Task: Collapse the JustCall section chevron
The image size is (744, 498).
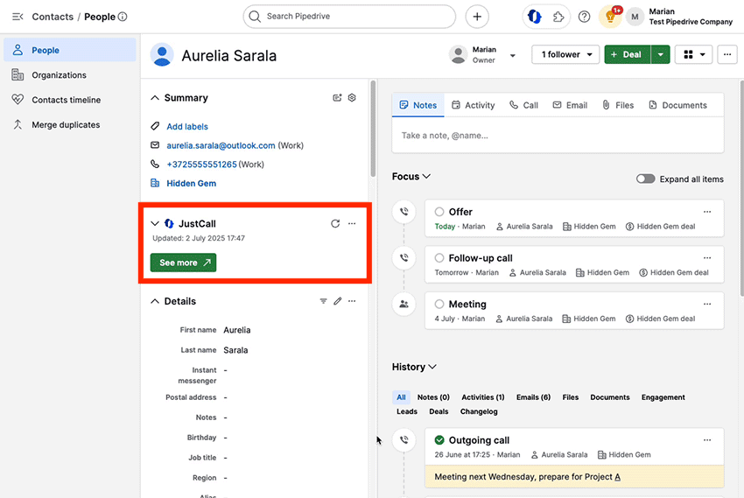Action: tap(155, 223)
